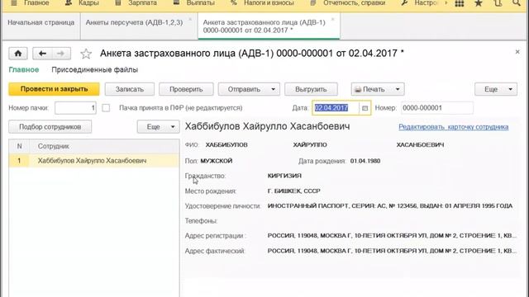Click Сотрудник column header
529x297 pixels.
coord(104,146)
